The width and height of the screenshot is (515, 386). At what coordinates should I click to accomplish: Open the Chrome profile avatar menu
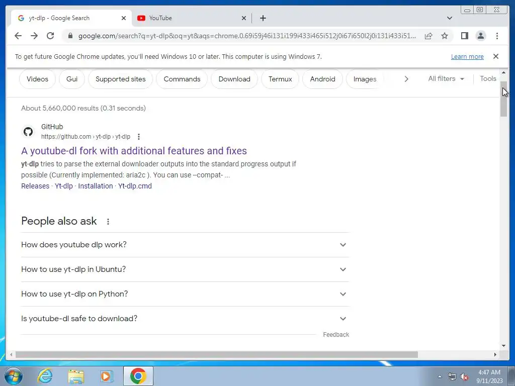pyautogui.click(x=480, y=36)
